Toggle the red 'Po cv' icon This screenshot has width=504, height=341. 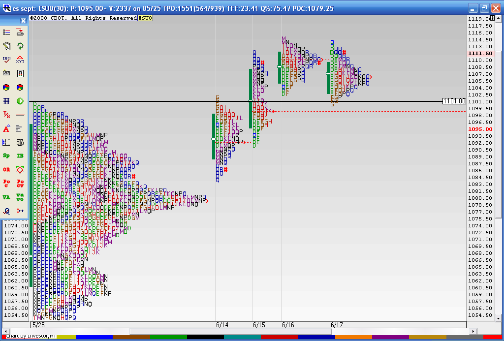20,183
